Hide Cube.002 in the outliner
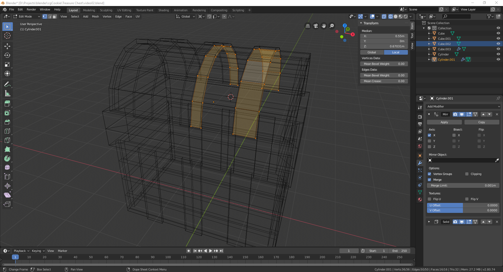Screen dimensions: 503x272 pyautogui.click(x=498, y=44)
